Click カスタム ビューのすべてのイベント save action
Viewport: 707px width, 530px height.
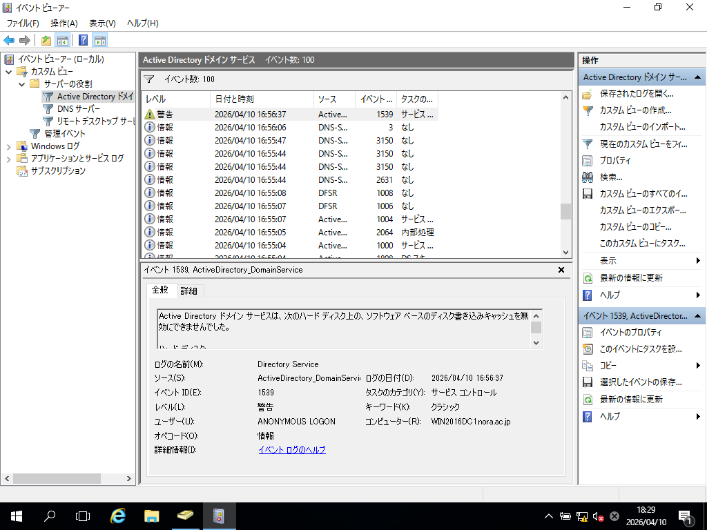[643, 194]
